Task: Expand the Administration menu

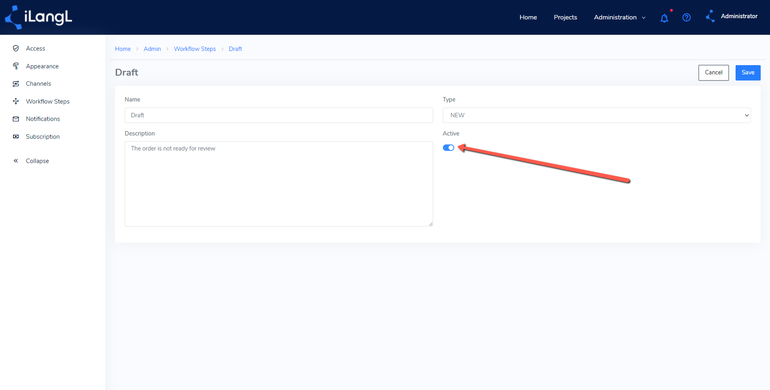Action: [x=619, y=17]
